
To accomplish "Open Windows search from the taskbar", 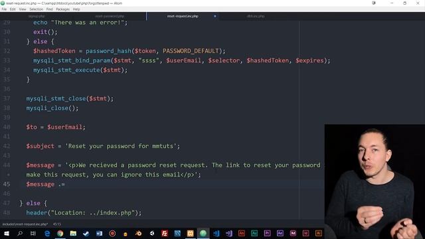I will (20, 233).
